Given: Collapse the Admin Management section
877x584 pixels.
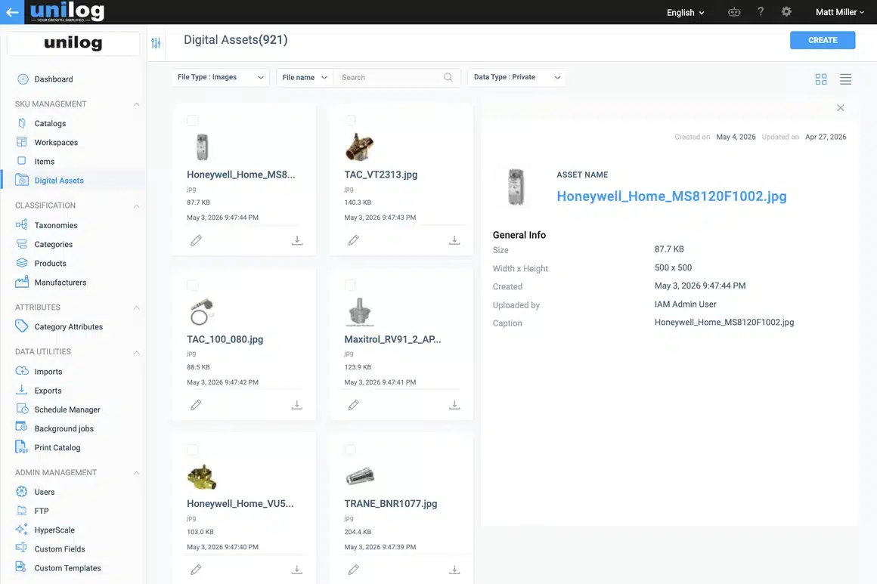Looking at the screenshot, I should click(136, 473).
